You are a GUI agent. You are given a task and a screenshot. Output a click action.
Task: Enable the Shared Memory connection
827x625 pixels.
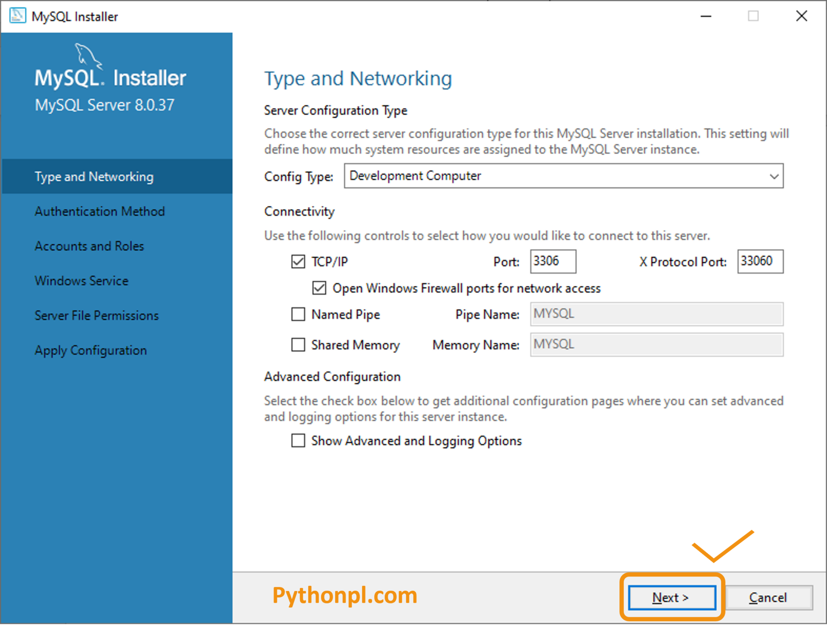coord(298,345)
